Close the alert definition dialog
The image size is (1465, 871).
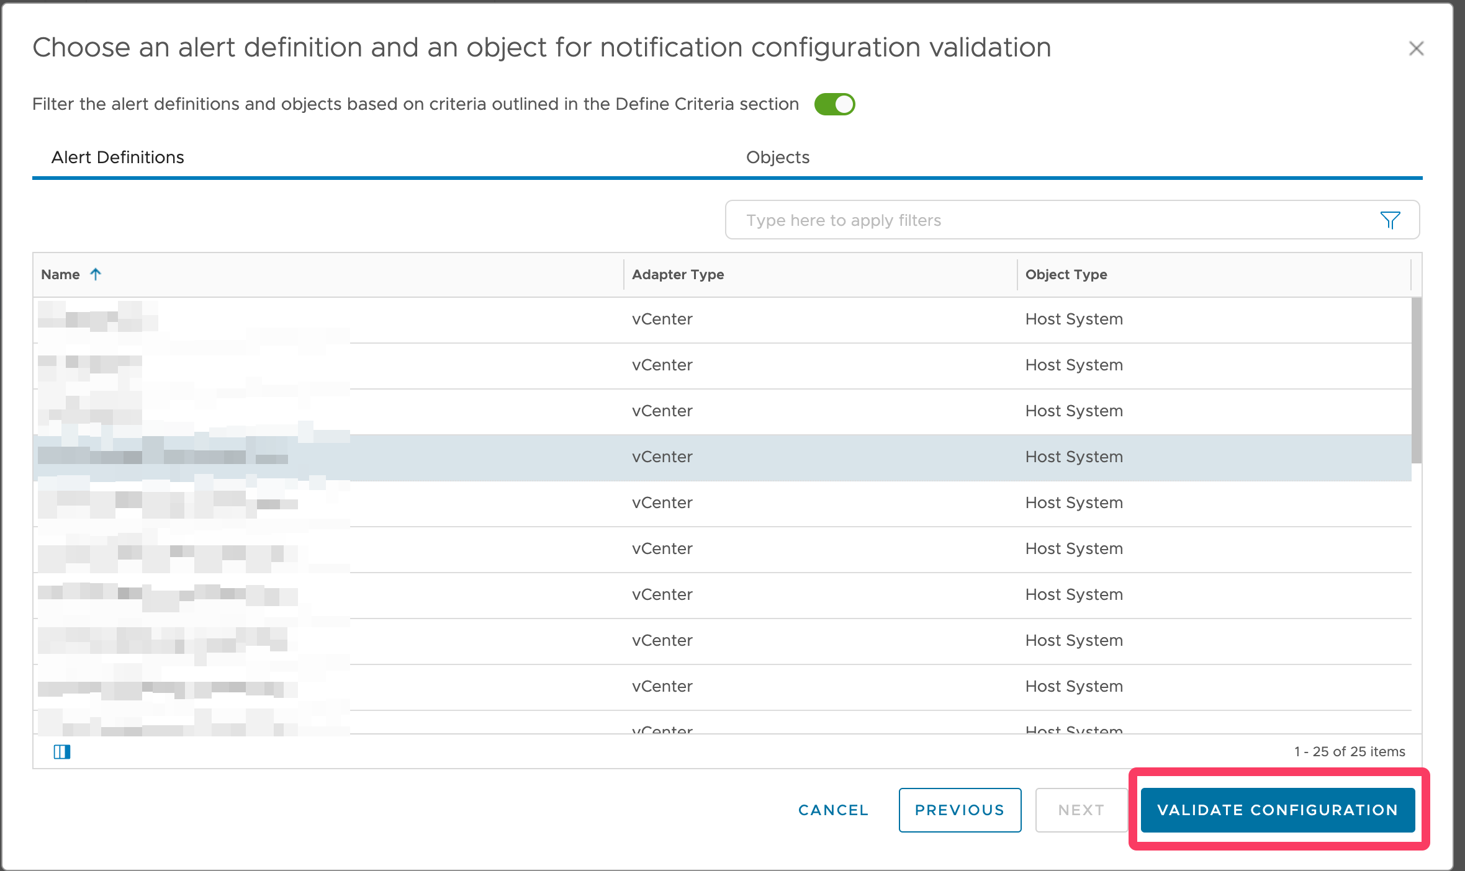coord(1417,48)
